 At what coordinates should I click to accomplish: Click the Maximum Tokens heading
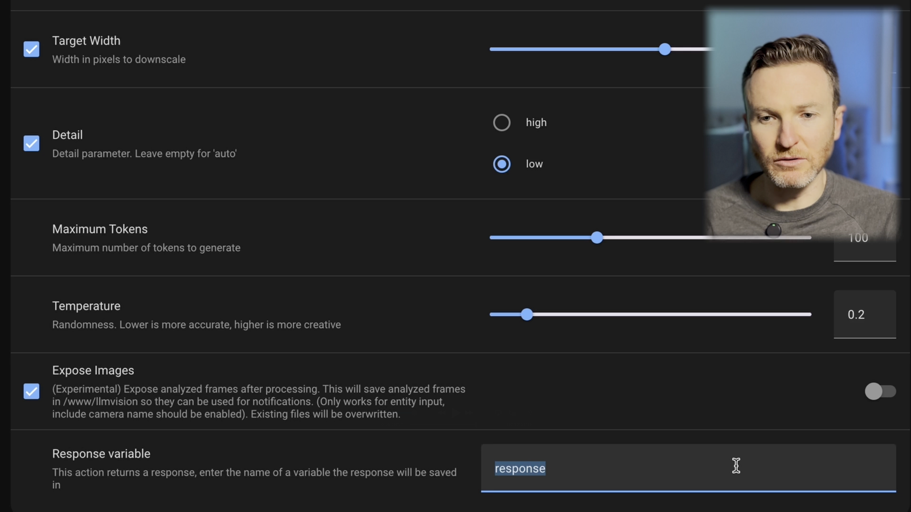[x=100, y=229]
